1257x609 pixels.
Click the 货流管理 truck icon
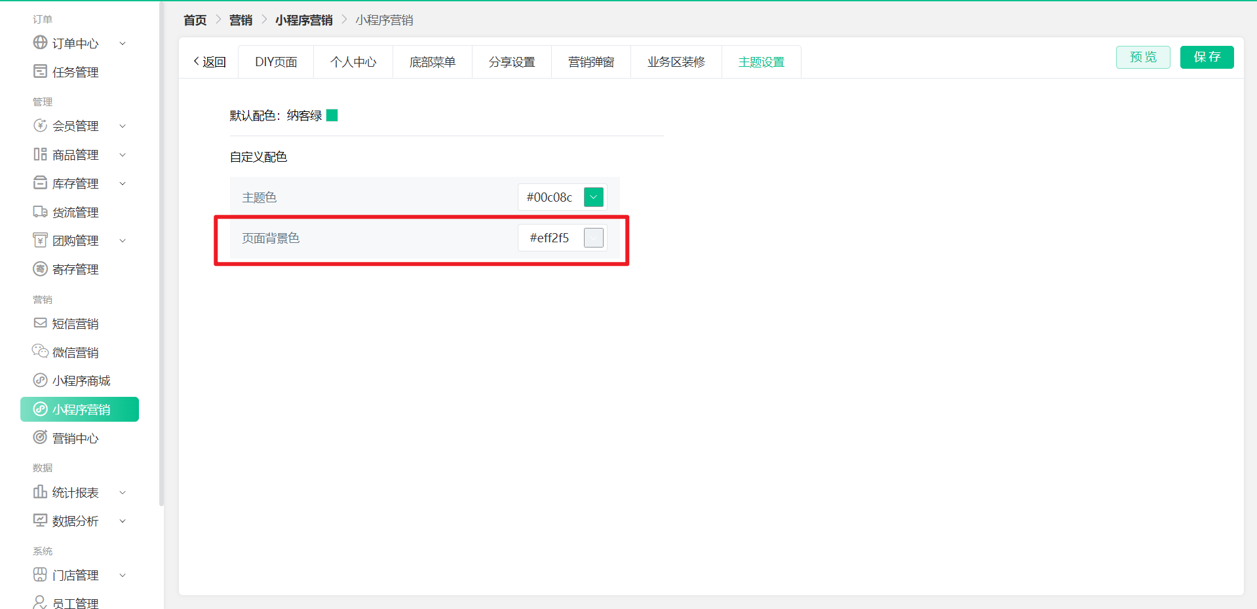[40, 212]
